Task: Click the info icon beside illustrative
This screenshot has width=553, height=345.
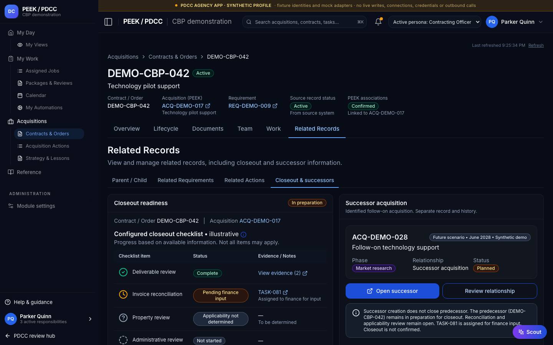Action: point(243,234)
